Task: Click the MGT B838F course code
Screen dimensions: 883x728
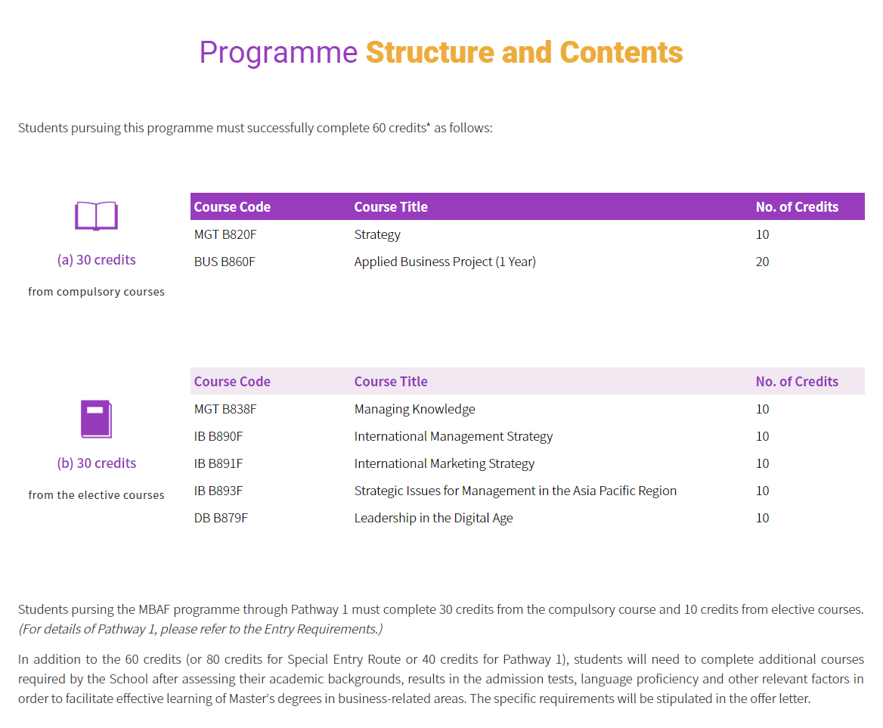Action: click(225, 409)
